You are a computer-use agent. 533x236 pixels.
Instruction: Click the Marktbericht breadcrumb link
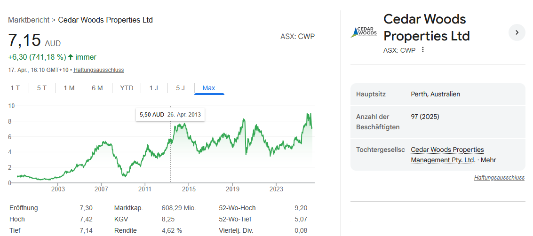coord(29,20)
